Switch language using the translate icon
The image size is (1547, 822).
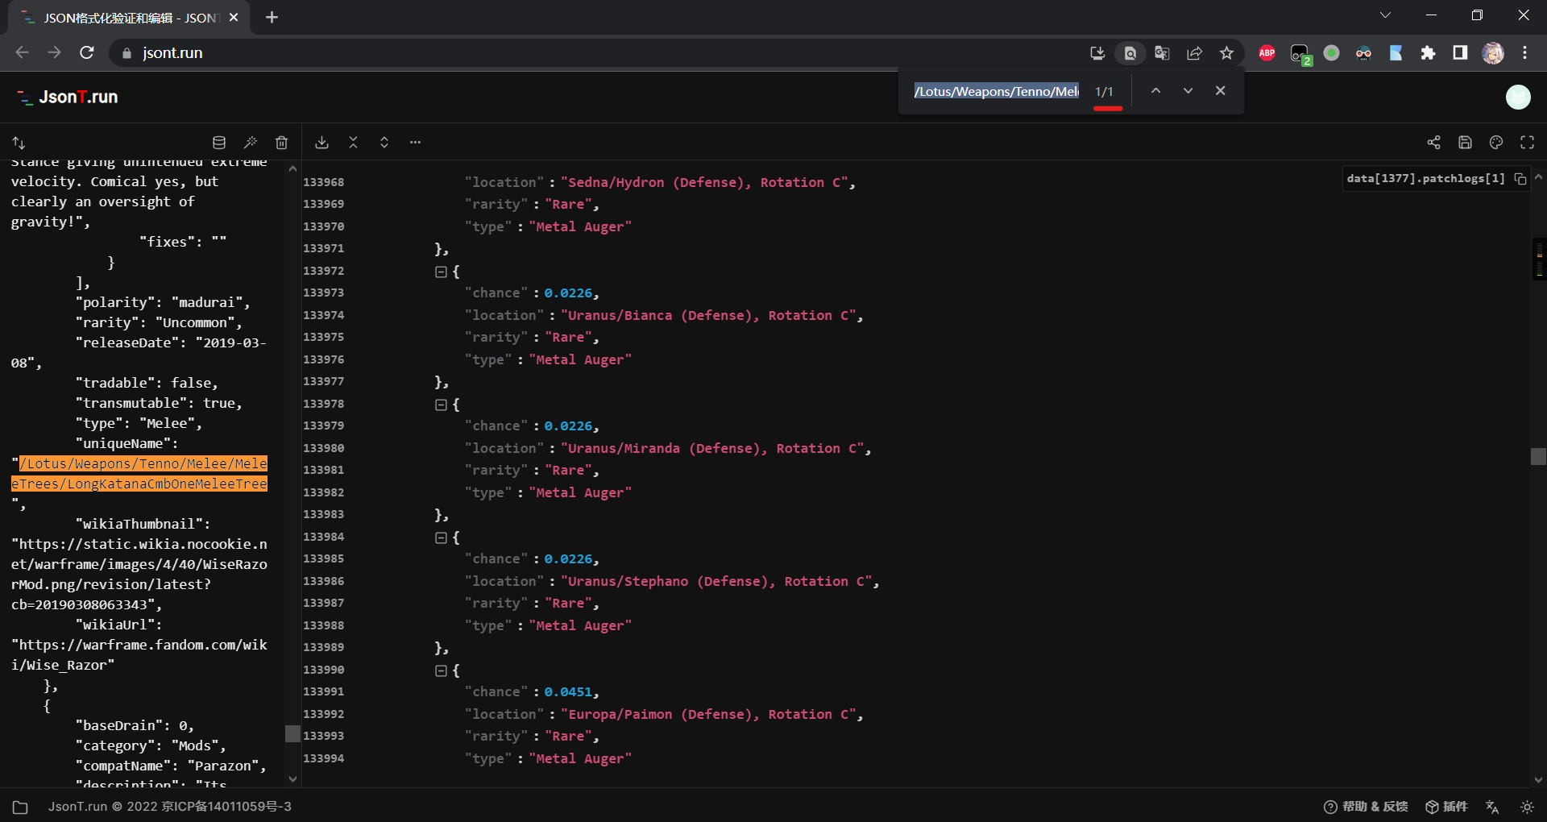[1492, 807]
